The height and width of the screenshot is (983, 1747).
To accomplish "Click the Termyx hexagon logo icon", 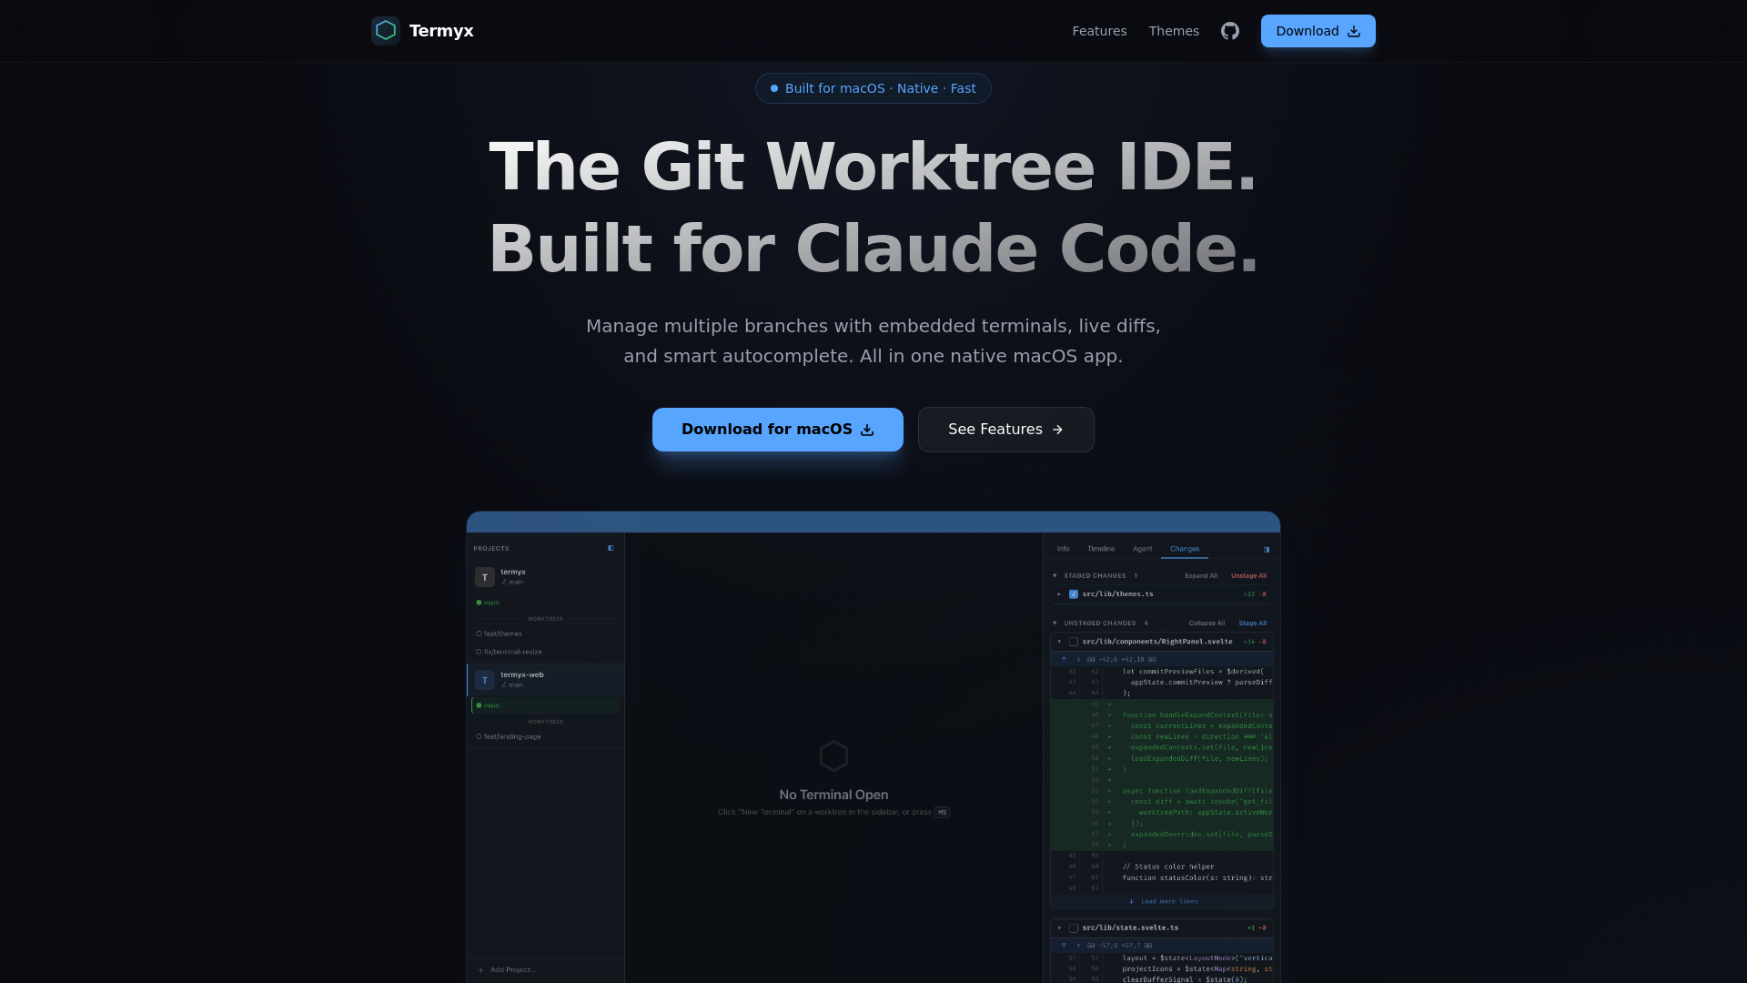I will tap(386, 30).
